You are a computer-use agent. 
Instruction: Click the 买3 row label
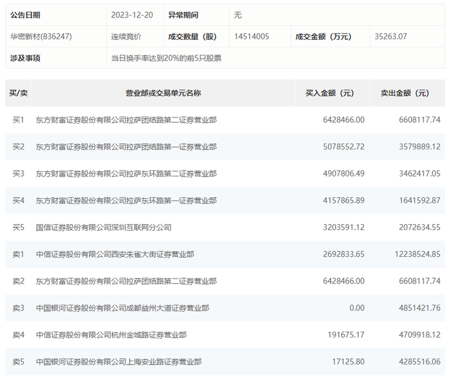pos(19,174)
